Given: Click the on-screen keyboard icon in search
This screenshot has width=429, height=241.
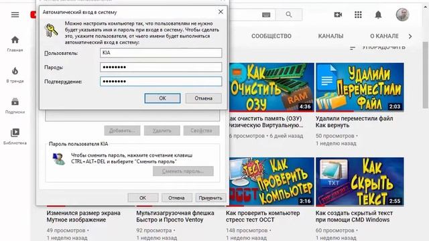Looking at the screenshot, I should pos(266,15).
